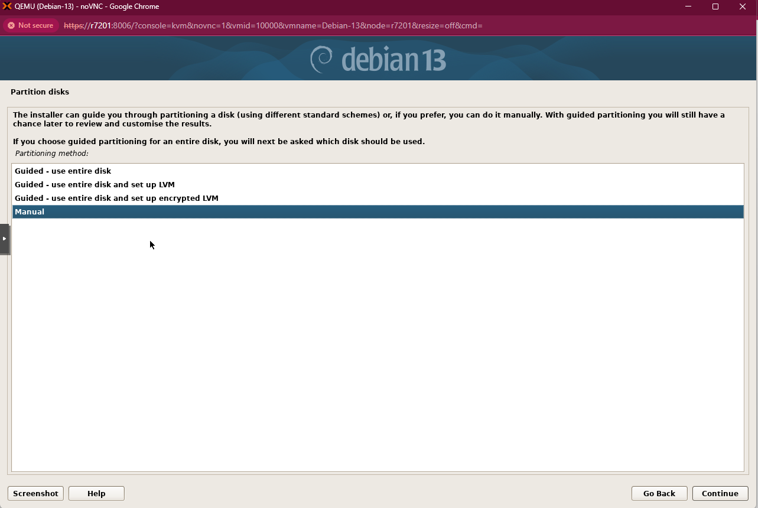Open the installer Help dialog
Screen dimensions: 758x508
96,493
